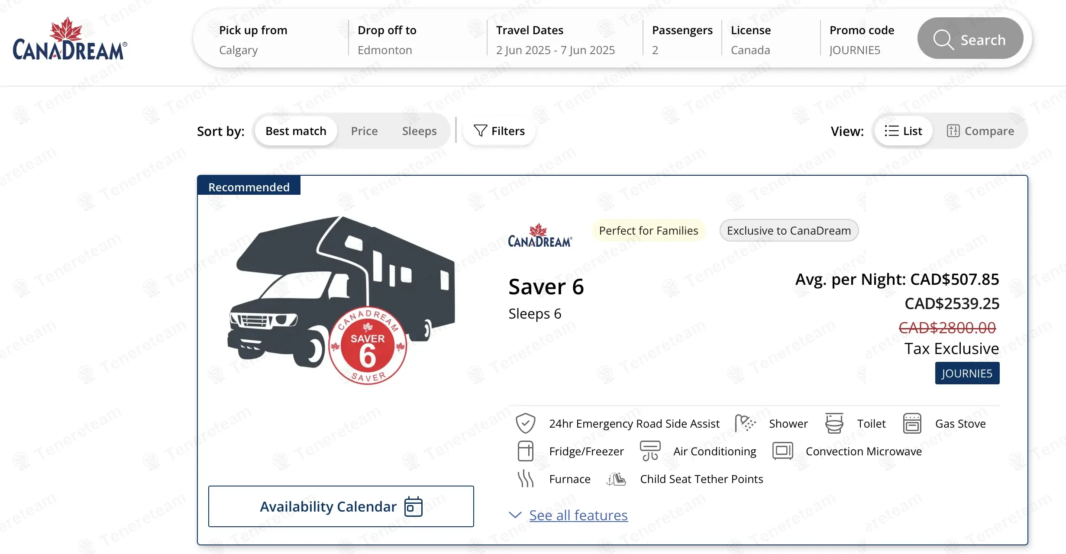
Task: Open the Travel Dates picker
Action: tap(556, 40)
